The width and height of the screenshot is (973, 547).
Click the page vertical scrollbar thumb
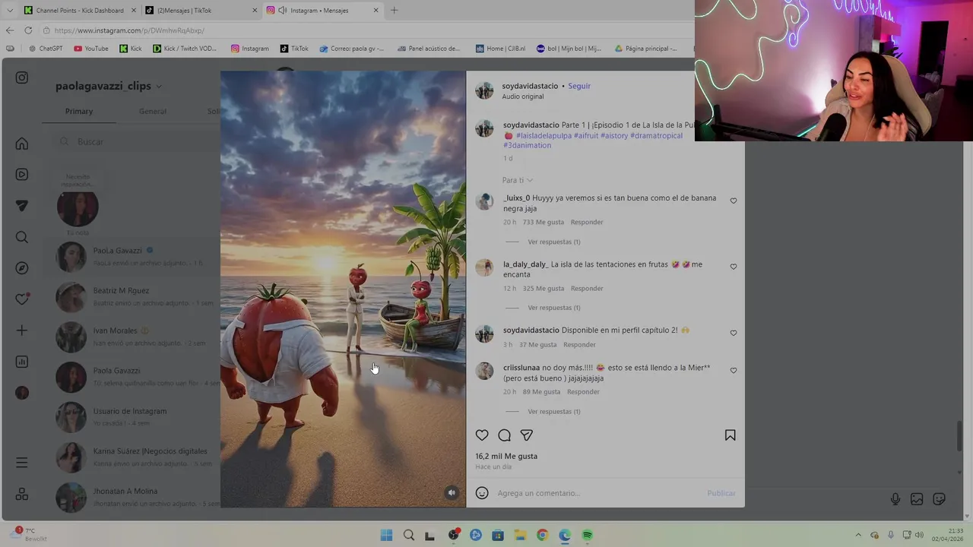(959, 436)
